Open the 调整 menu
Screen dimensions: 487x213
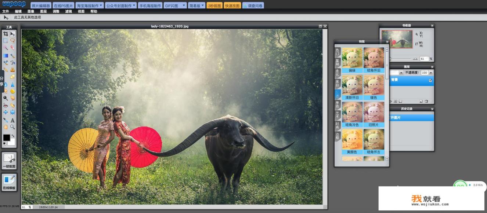tap(56, 11)
